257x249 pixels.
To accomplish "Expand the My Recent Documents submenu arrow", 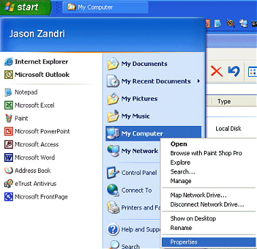I will 199,81.
